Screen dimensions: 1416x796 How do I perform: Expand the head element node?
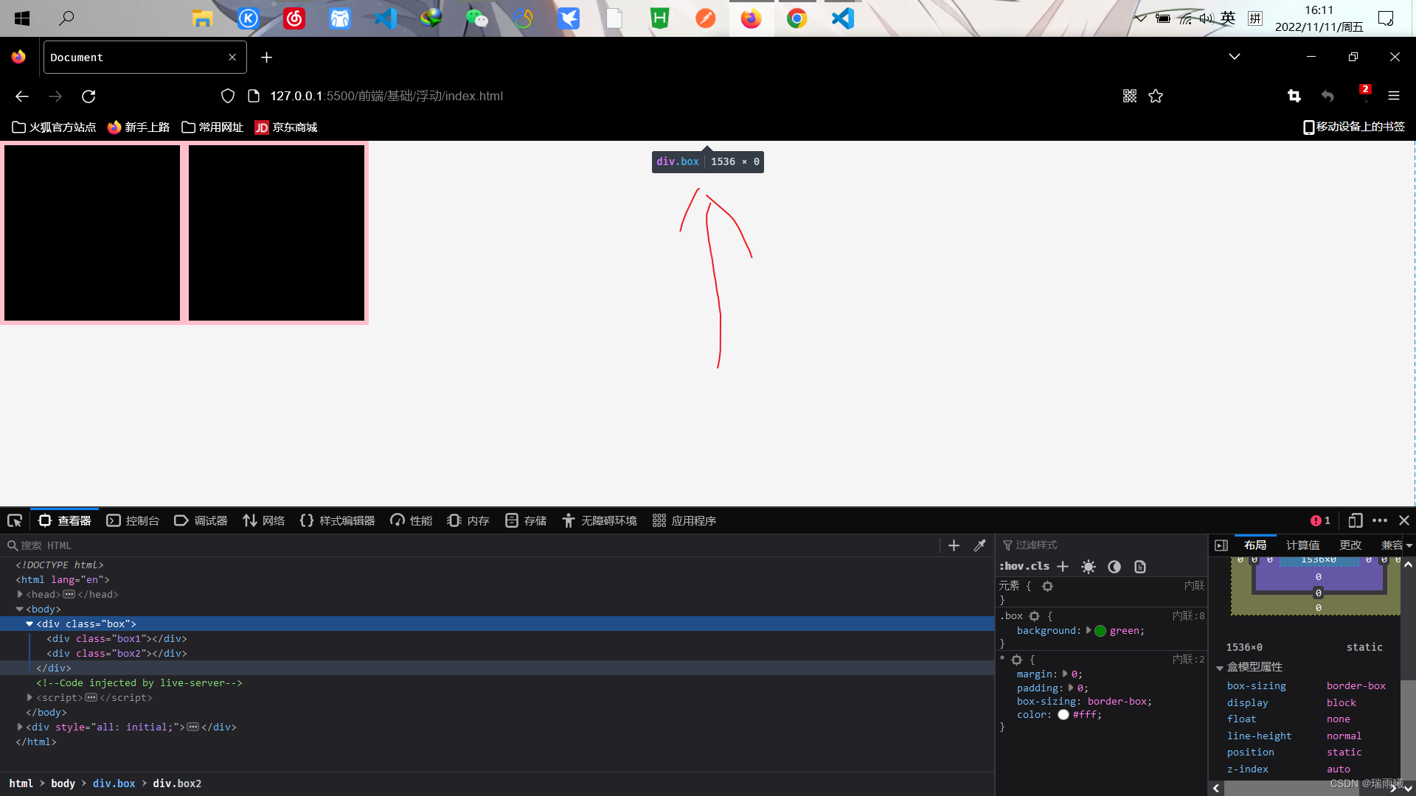pos(20,594)
